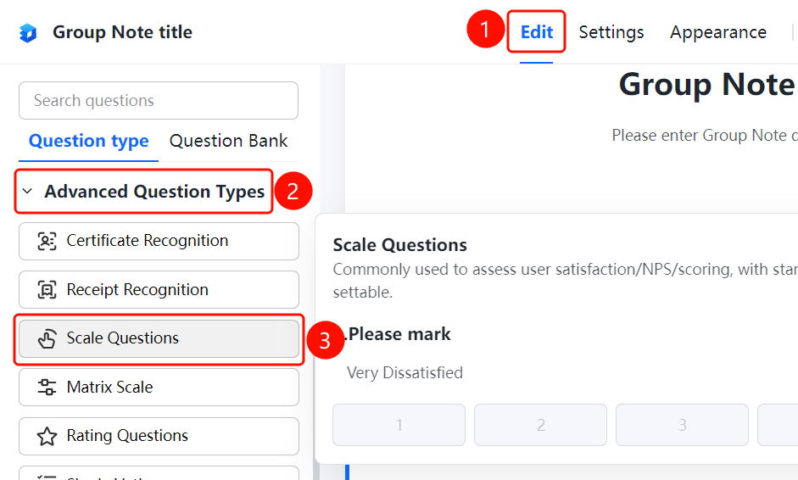This screenshot has width=798, height=480.
Task: Click the Rating Questions star icon
Action: pyautogui.click(x=47, y=436)
